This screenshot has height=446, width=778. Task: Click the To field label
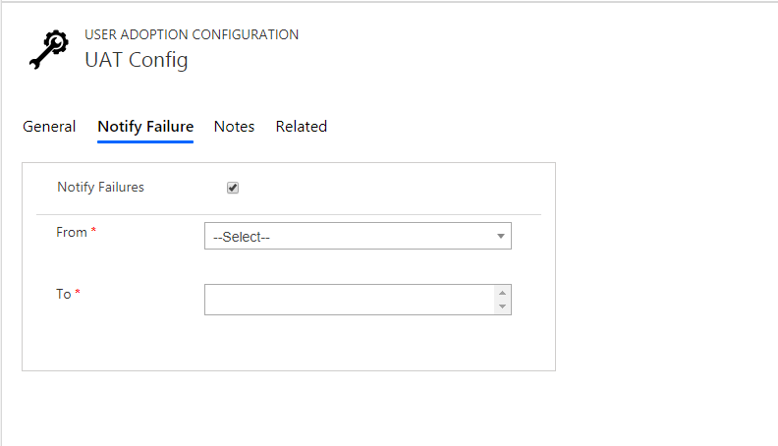(64, 294)
